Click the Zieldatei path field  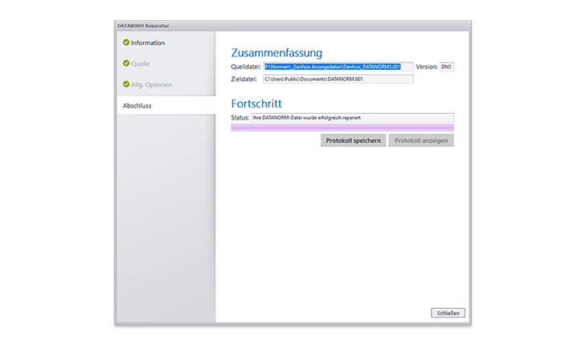pos(338,79)
